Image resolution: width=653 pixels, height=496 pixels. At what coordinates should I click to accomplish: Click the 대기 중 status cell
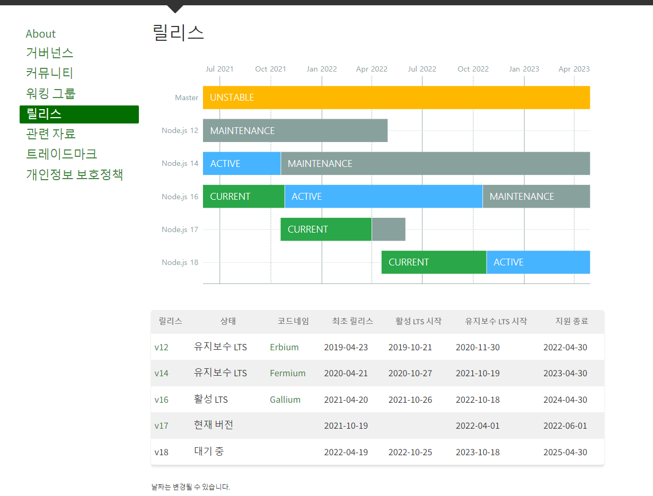[209, 451]
